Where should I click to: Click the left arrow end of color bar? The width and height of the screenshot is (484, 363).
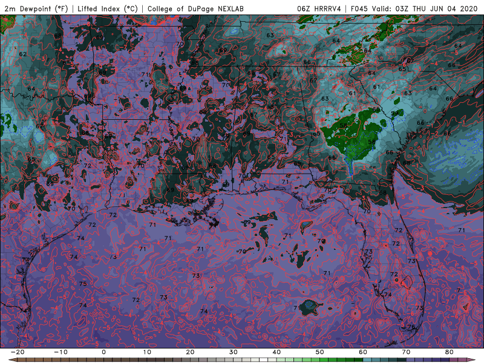point(12,360)
